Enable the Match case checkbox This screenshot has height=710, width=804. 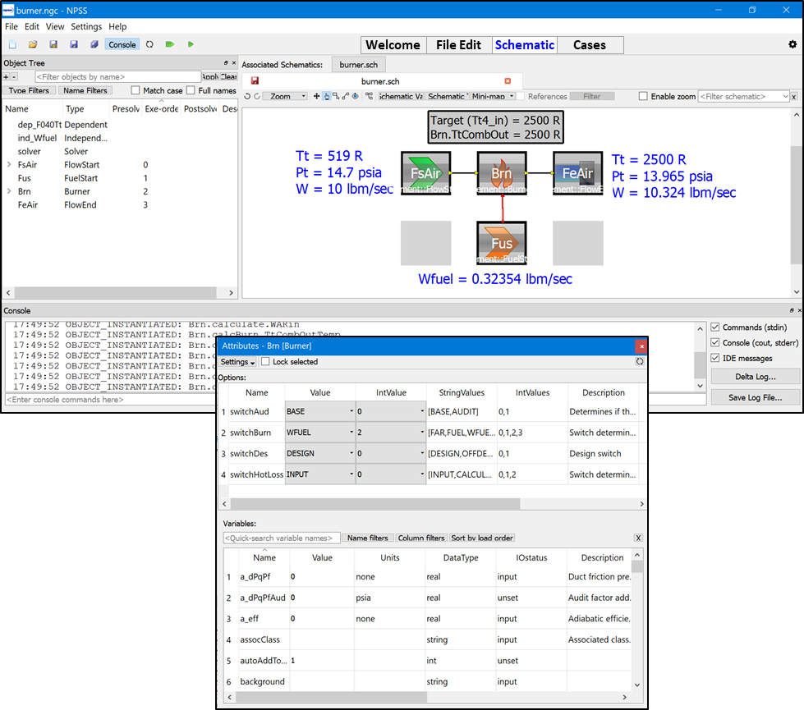click(x=136, y=90)
